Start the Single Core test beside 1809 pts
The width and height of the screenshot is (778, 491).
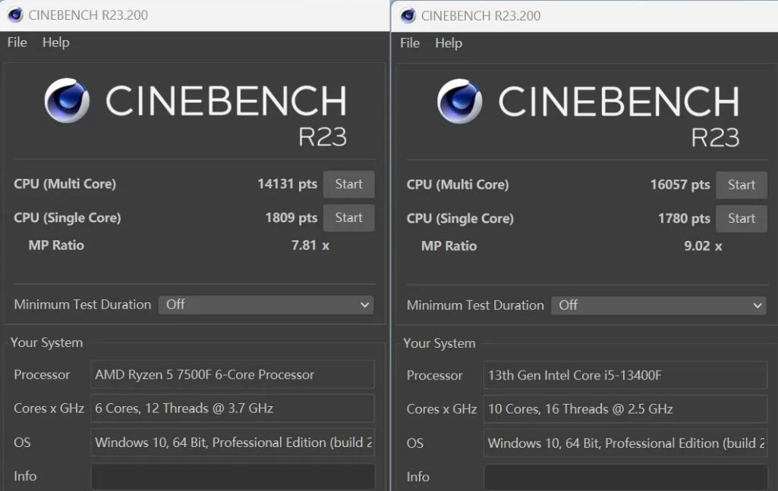click(348, 218)
